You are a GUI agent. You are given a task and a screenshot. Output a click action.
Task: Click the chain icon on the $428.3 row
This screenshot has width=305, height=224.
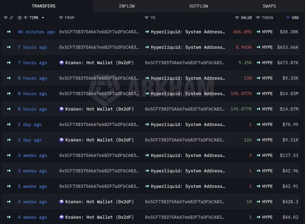pyautogui.click(x=9, y=202)
